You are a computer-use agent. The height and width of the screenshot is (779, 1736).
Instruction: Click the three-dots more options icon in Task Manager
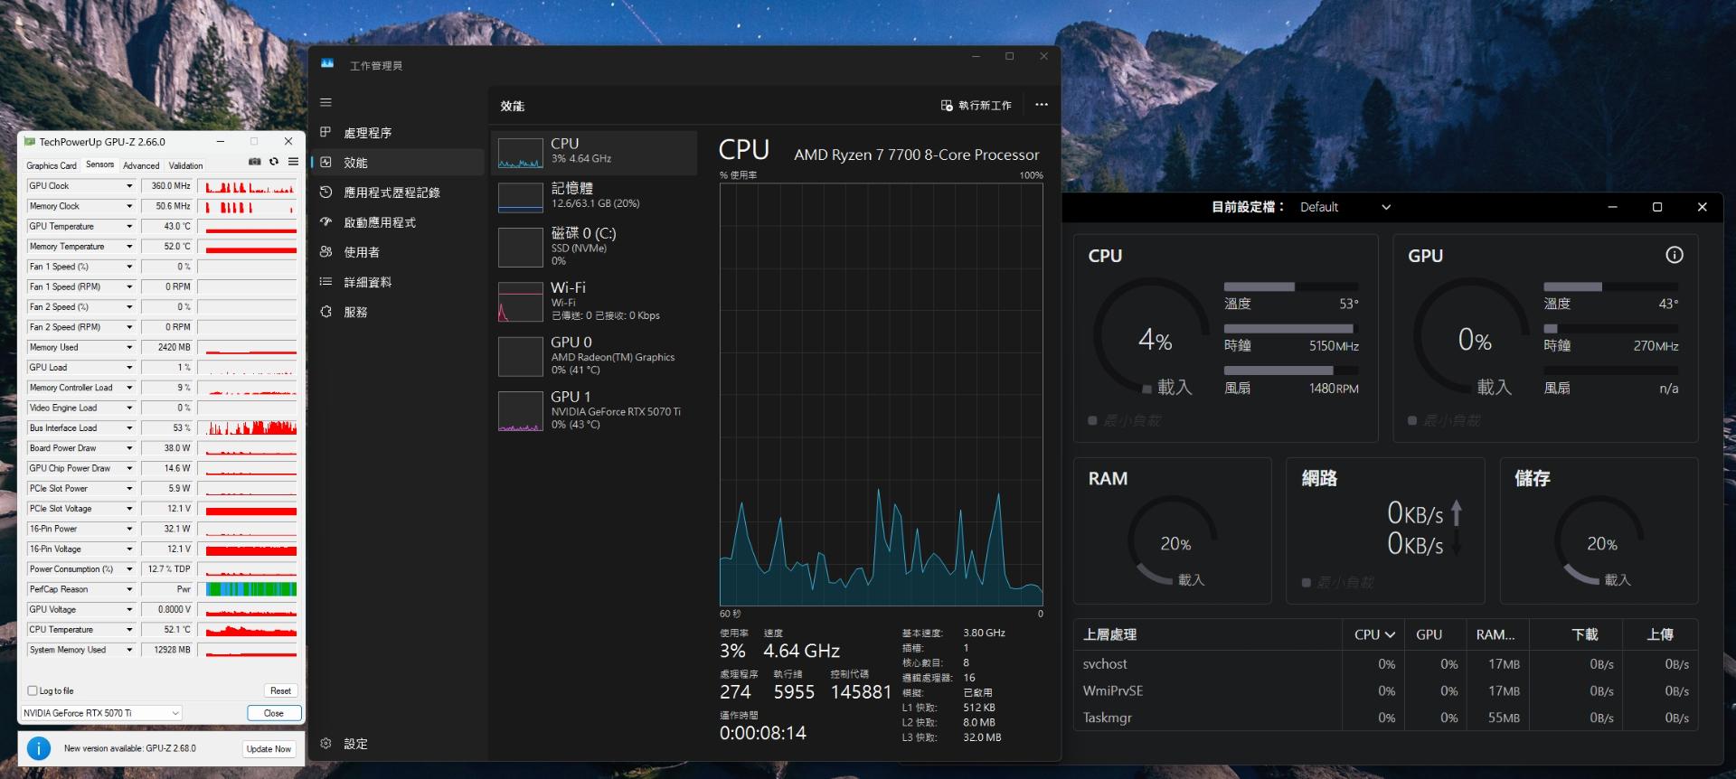[x=1042, y=105]
